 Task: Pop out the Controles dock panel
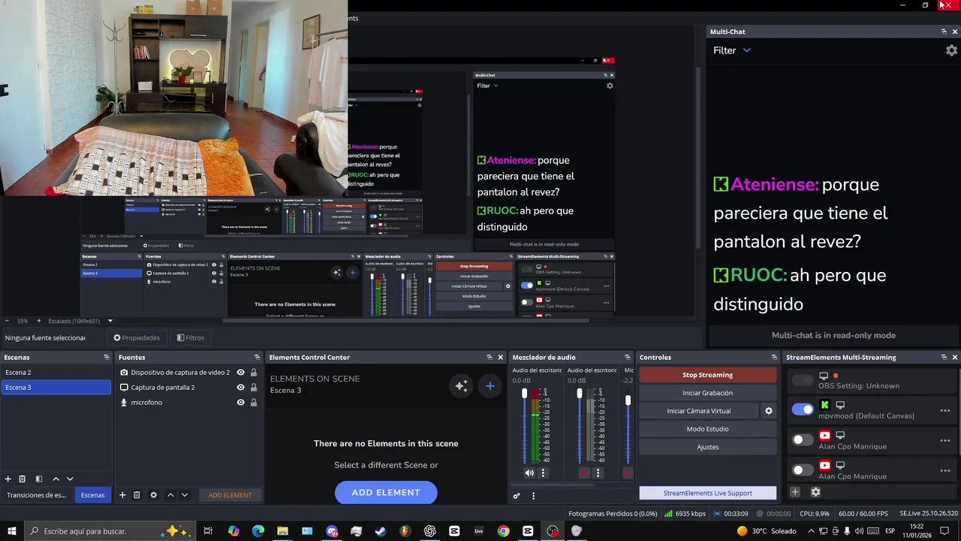tap(774, 357)
